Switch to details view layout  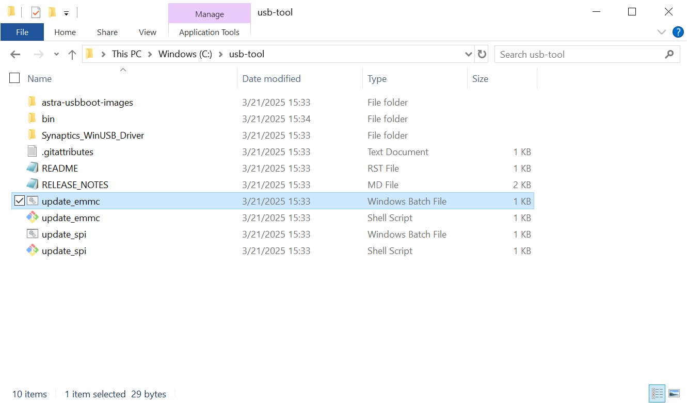click(657, 393)
